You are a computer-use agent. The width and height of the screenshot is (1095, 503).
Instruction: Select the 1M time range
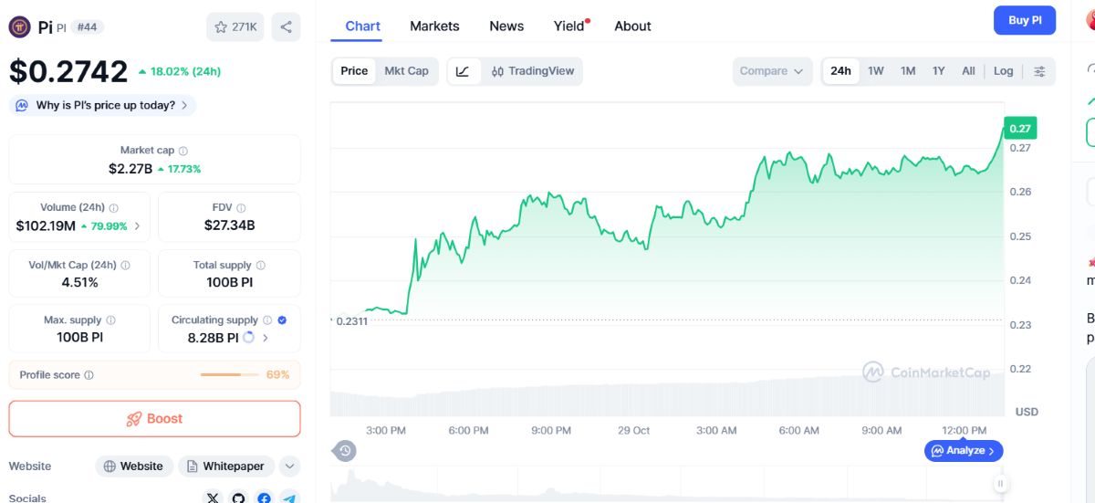pyautogui.click(x=908, y=71)
